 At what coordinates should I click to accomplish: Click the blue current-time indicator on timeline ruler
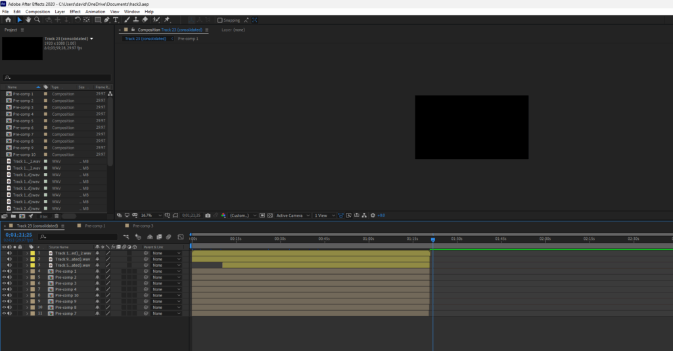433,239
